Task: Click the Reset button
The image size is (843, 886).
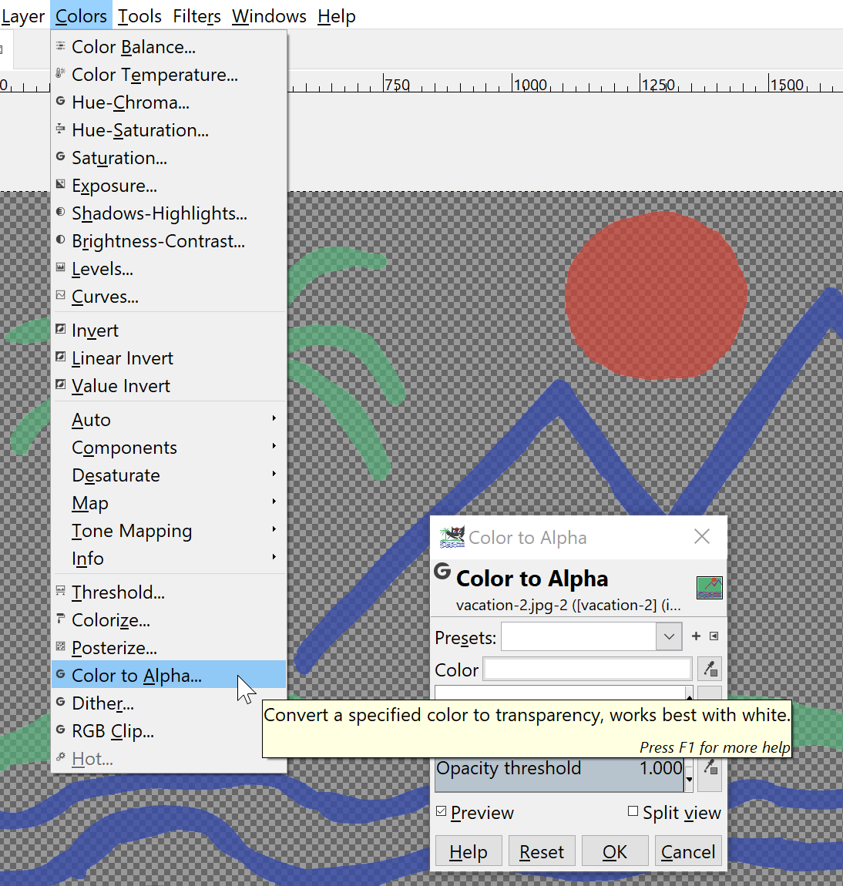Action: coord(541,851)
